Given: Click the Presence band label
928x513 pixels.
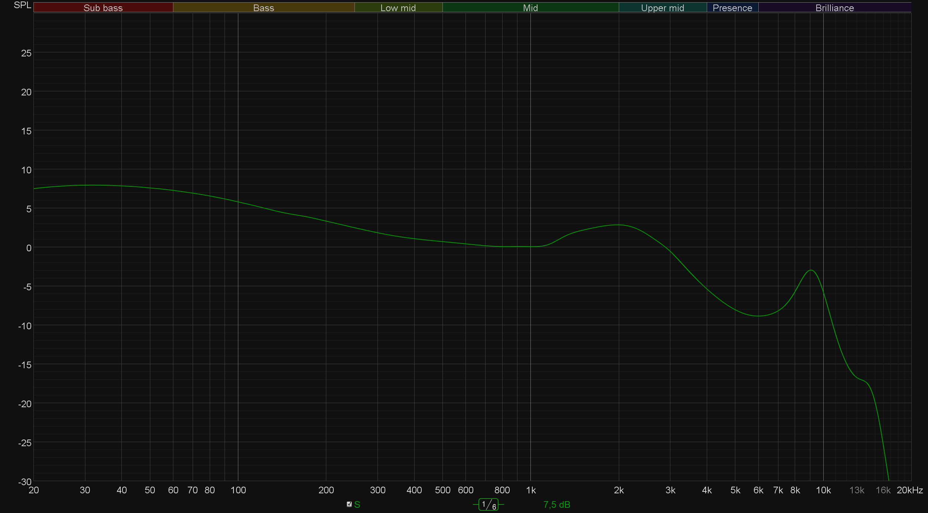Looking at the screenshot, I should [x=732, y=8].
